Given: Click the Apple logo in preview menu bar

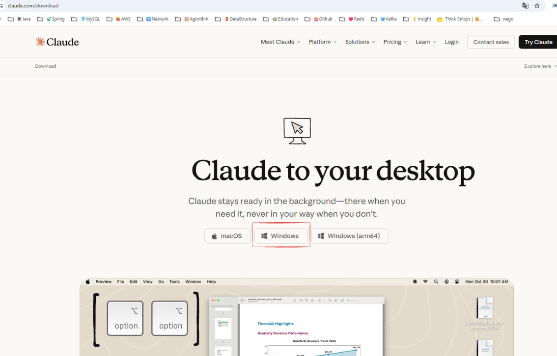Looking at the screenshot, I should tap(87, 281).
